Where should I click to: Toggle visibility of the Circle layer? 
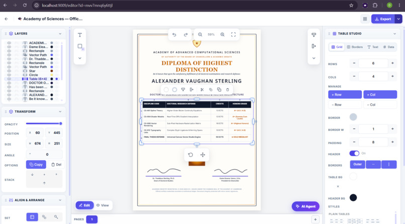coord(9,75)
